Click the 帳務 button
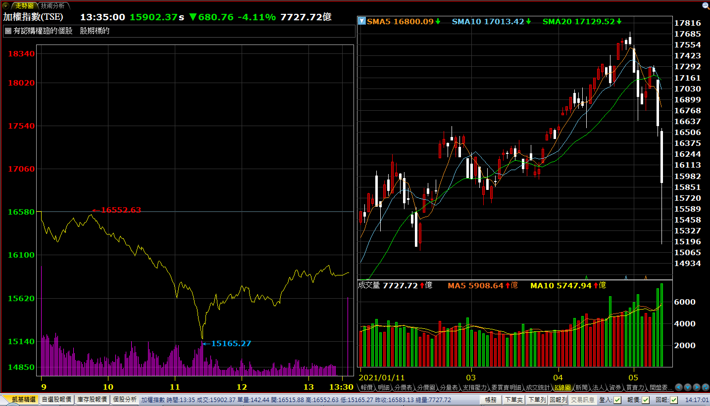Image resolution: width=710 pixels, height=406 pixels. click(491, 400)
